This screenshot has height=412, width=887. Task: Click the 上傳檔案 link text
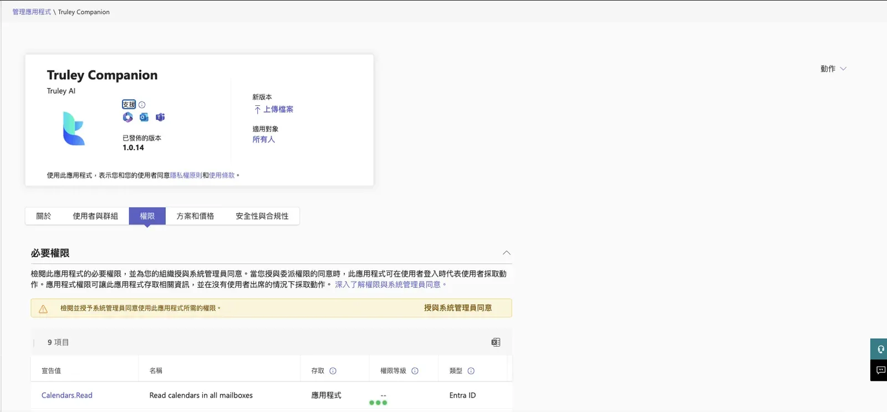point(278,110)
